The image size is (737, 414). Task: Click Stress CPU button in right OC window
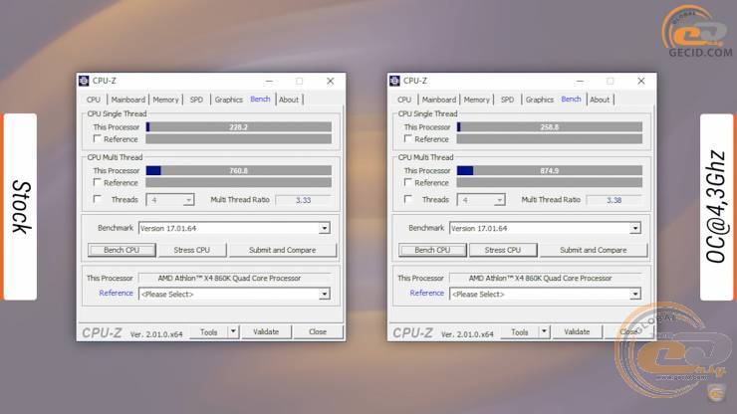[503, 250]
